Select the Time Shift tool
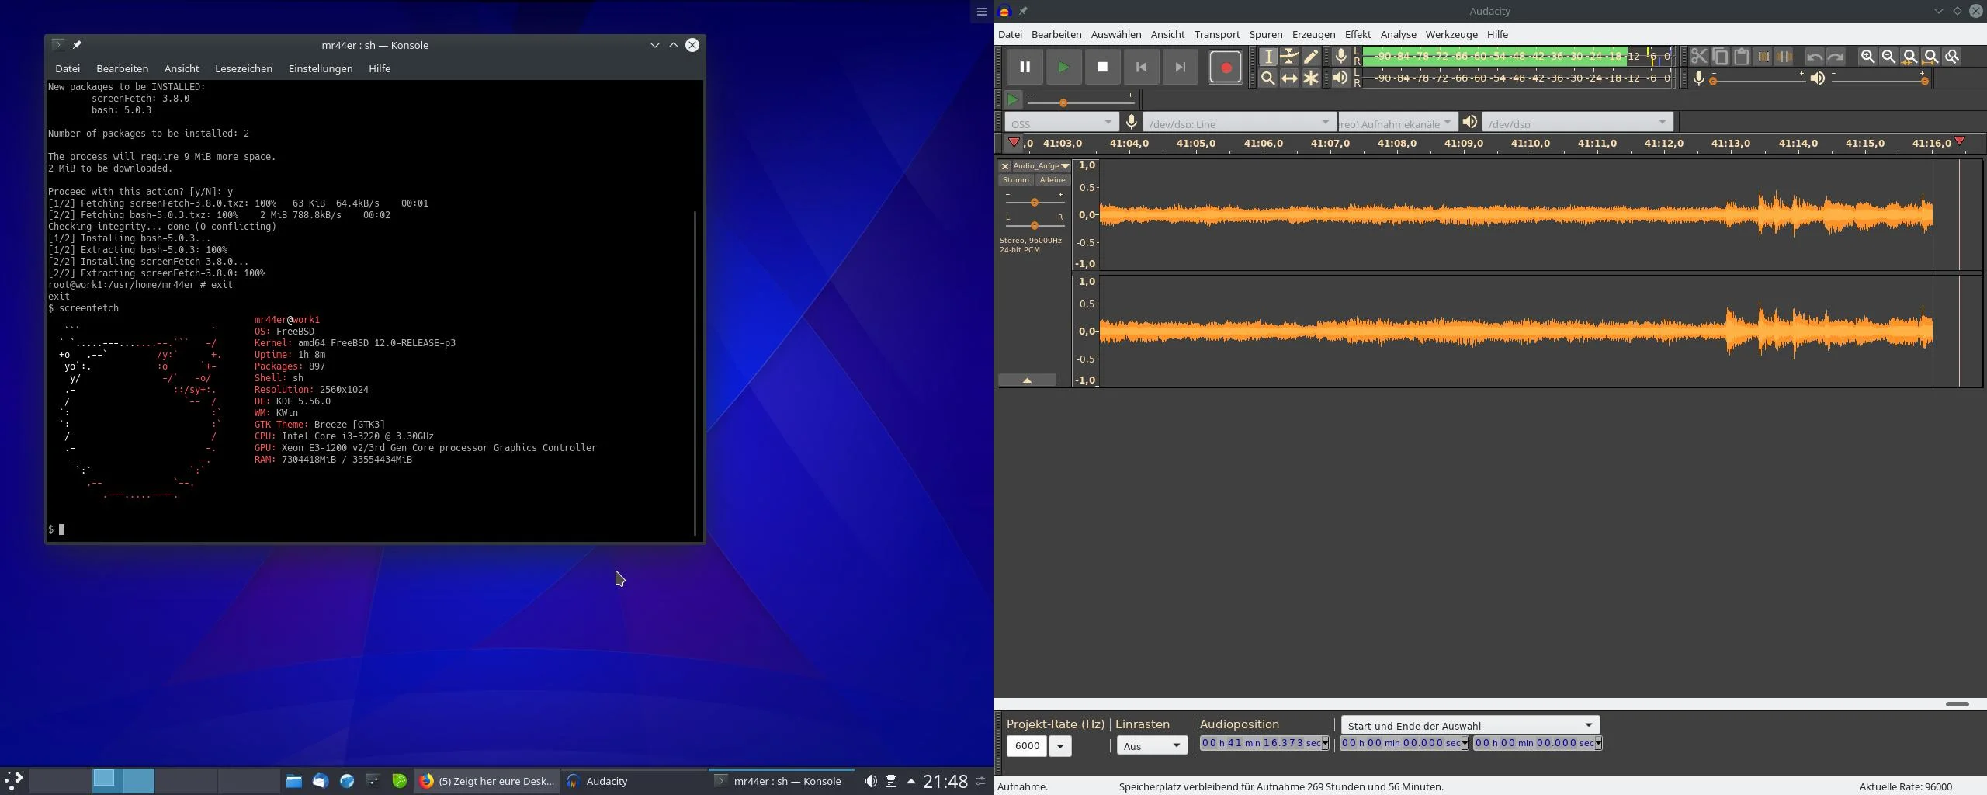The width and height of the screenshot is (1987, 795). click(1289, 78)
